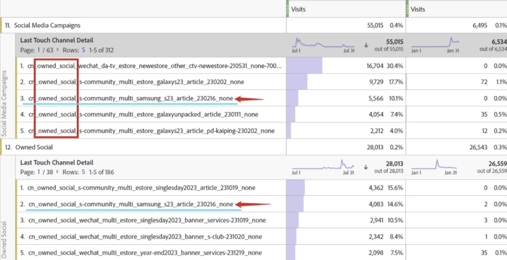Click Last Touch Channel Detail header under Owned Social
The image size is (507, 260).
click(x=57, y=162)
